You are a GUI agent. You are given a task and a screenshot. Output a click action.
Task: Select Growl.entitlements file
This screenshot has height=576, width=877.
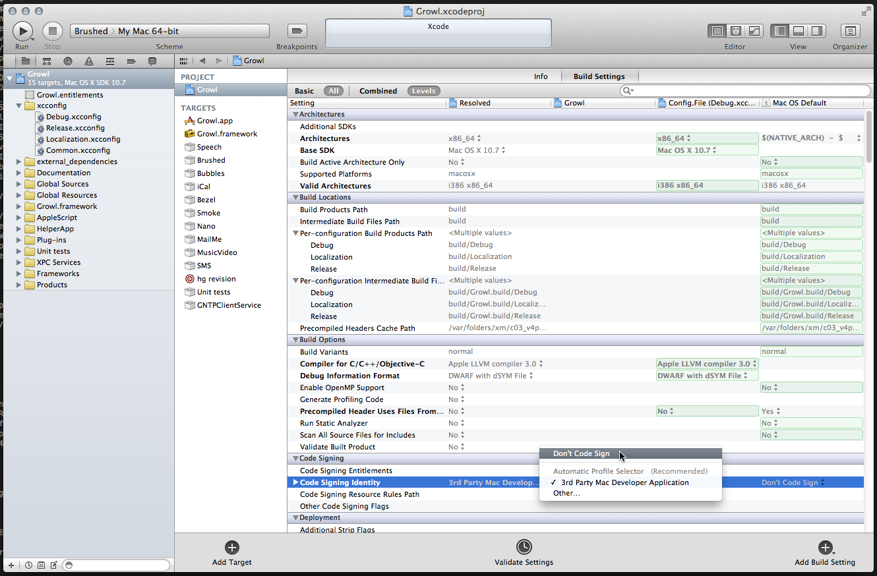click(x=70, y=94)
